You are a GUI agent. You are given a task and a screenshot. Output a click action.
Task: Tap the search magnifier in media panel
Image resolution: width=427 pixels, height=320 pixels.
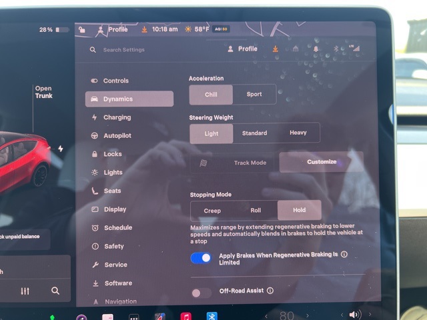(x=55, y=291)
